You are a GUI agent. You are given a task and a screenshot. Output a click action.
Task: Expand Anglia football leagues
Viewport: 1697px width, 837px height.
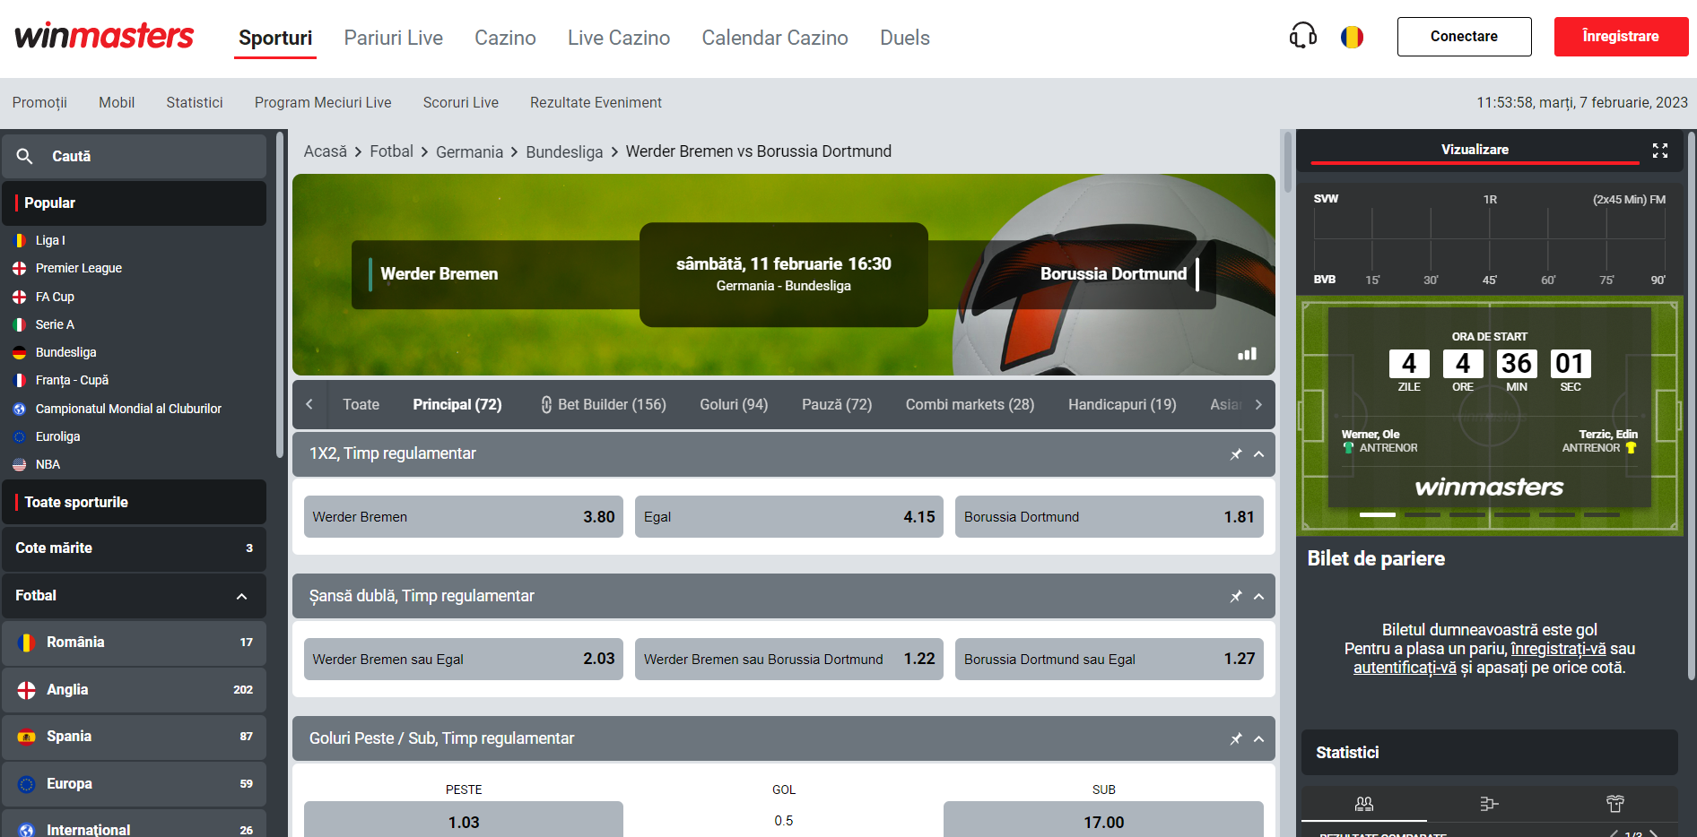(x=135, y=690)
